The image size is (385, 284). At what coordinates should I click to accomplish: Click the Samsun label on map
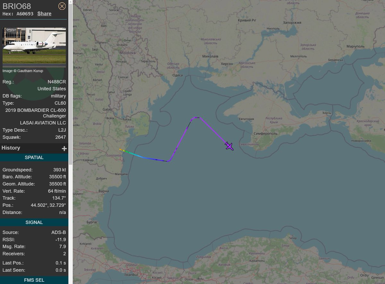pyautogui.click(x=324, y=258)
